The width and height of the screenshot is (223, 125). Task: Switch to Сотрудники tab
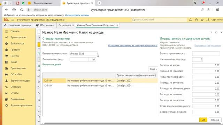pyautogui.click(x=65, y=25)
